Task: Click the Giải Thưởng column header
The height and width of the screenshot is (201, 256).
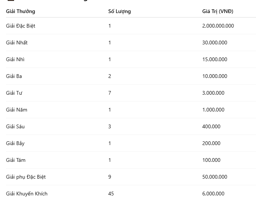Action: 21,12
